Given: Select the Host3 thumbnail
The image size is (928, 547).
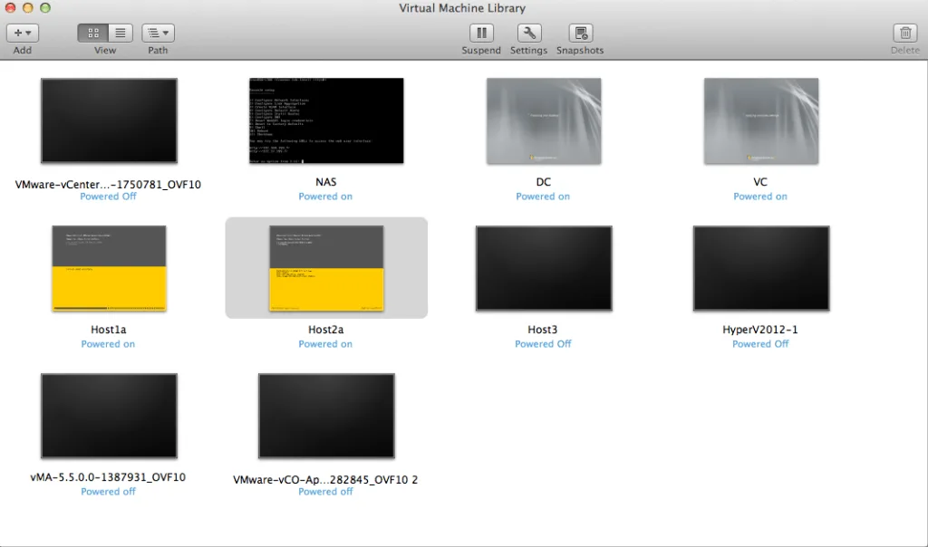Looking at the screenshot, I should [544, 268].
